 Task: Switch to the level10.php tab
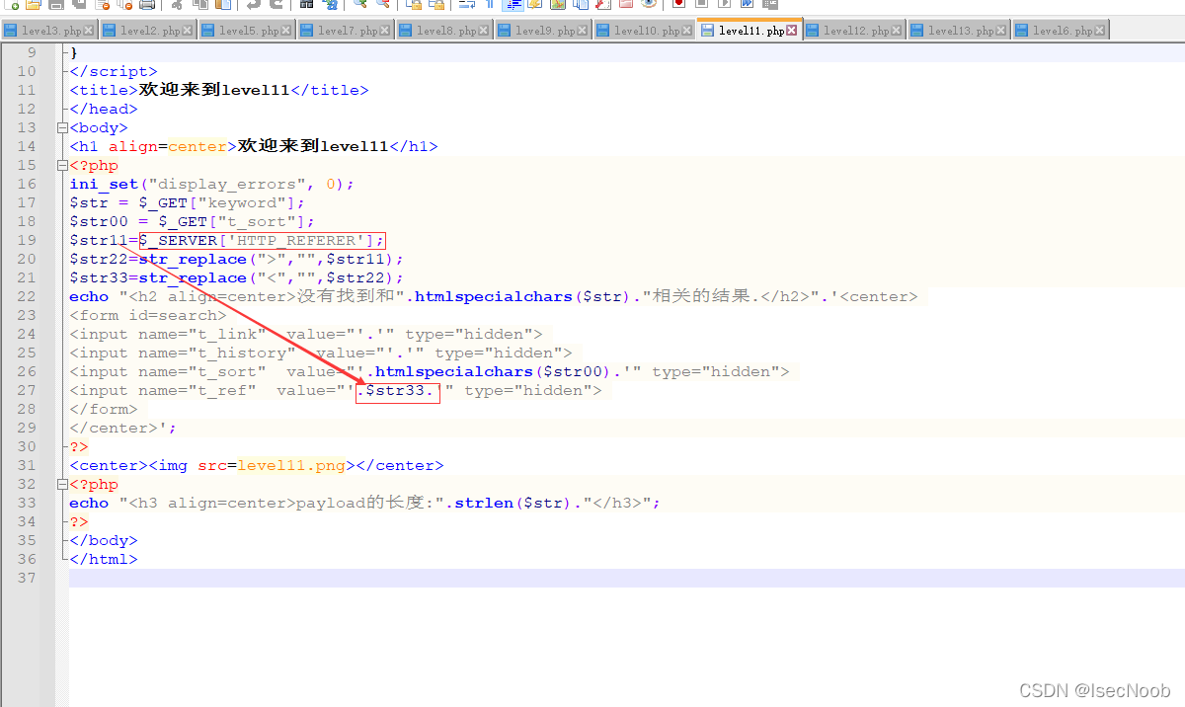pyautogui.click(x=645, y=31)
